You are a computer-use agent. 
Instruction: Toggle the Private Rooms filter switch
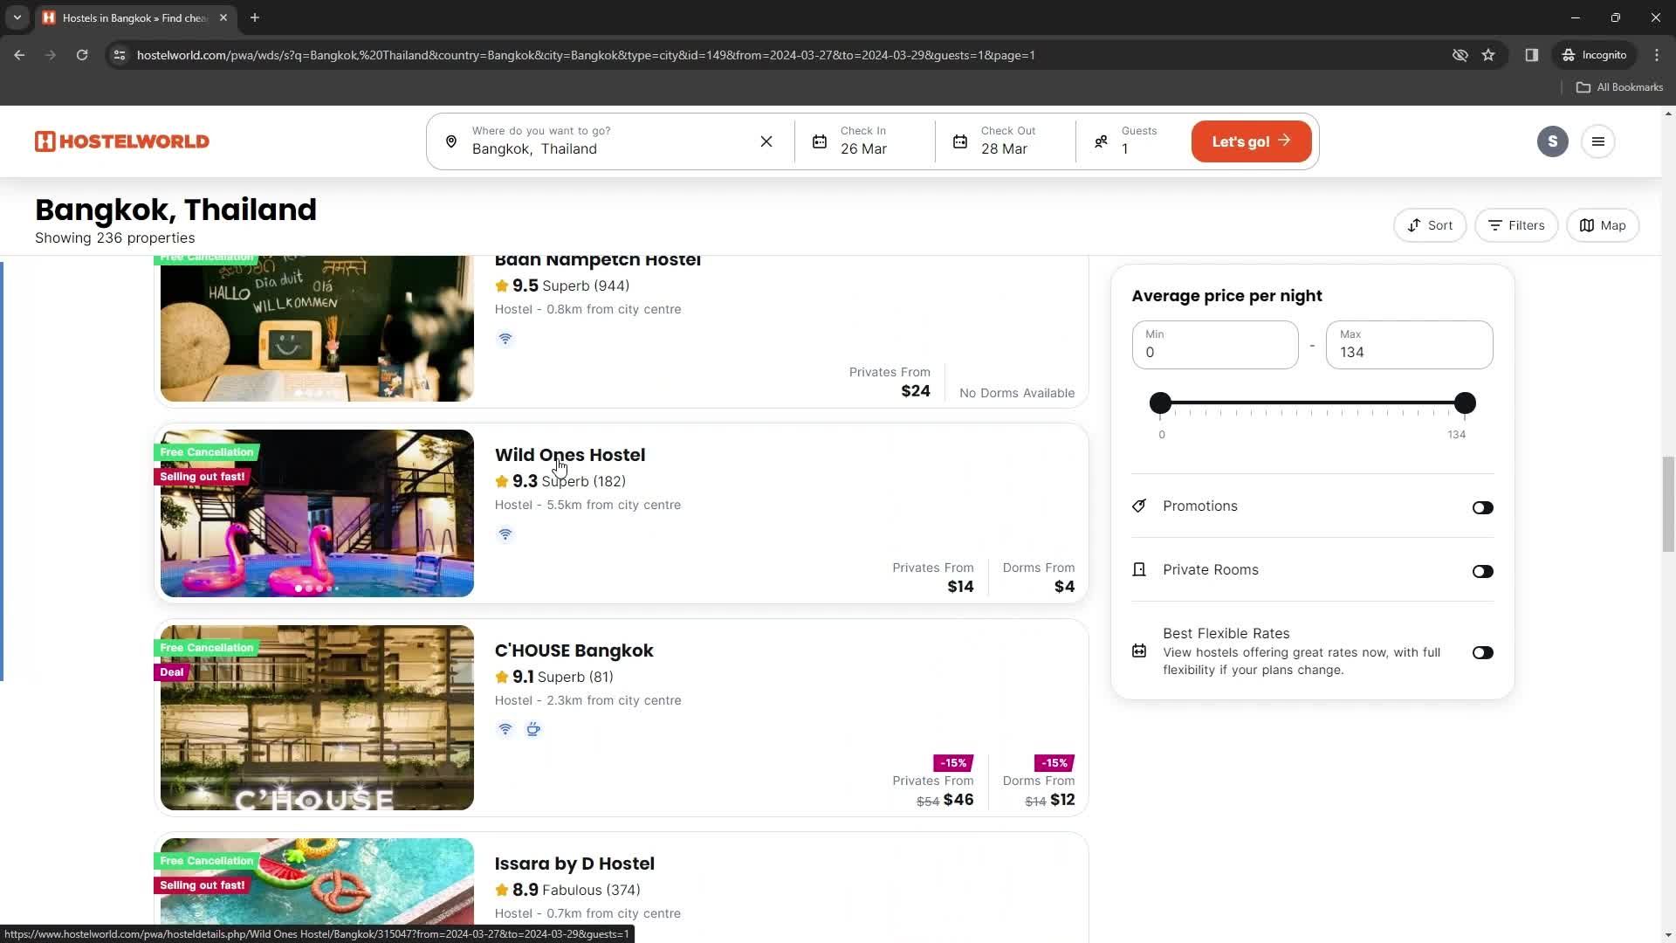1481,571
